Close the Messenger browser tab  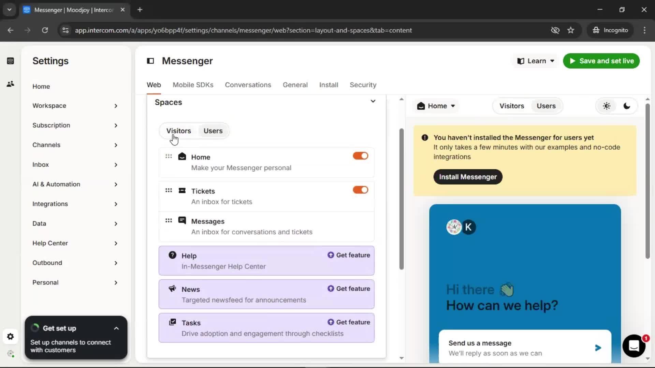pos(122,10)
